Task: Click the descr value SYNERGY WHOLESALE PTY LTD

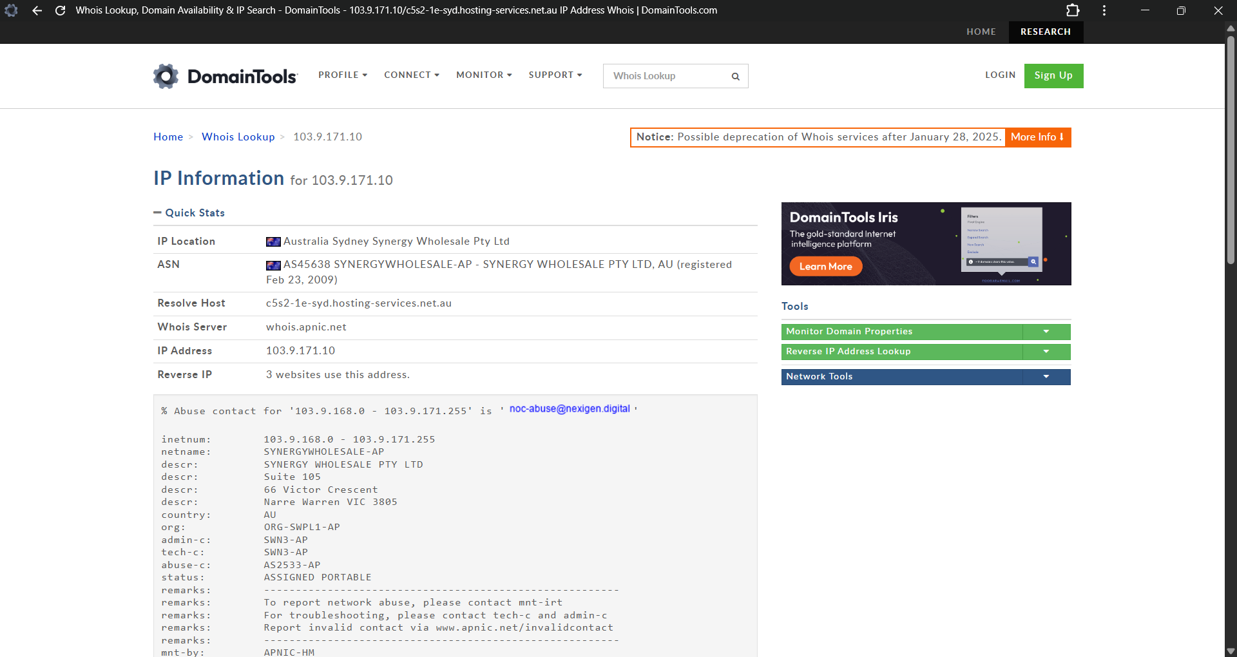Action: [x=343, y=465]
